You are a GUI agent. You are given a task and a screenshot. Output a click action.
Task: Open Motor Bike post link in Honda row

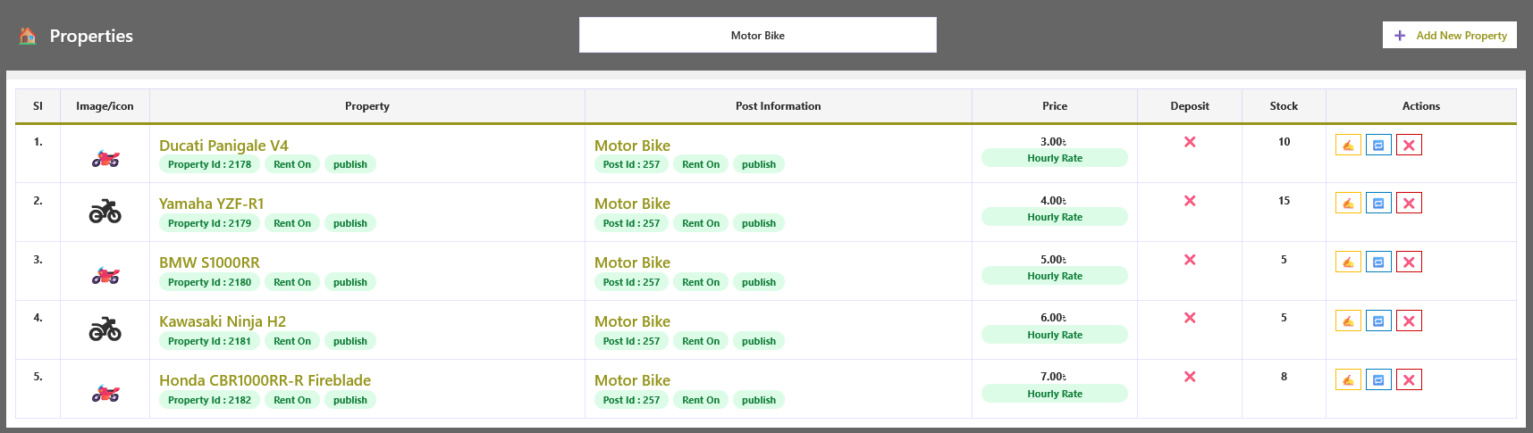tap(632, 380)
